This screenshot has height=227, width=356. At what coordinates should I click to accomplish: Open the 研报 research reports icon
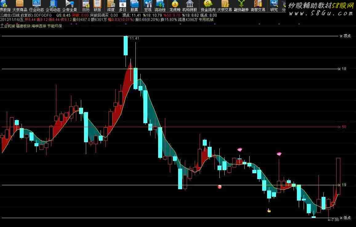click(x=98, y=6)
